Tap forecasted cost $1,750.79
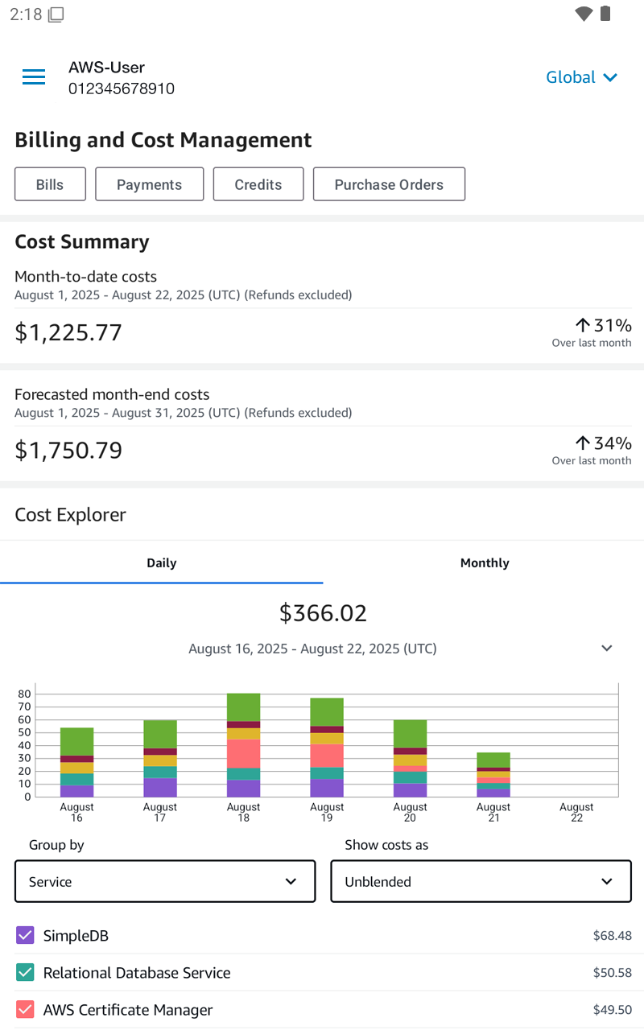The width and height of the screenshot is (644, 1030). tap(68, 450)
